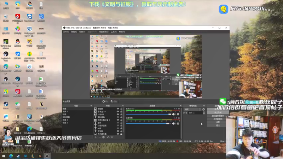The width and height of the screenshot is (283, 159).
Task: Select the OBS icon on the taskbar
Action: (47, 156)
